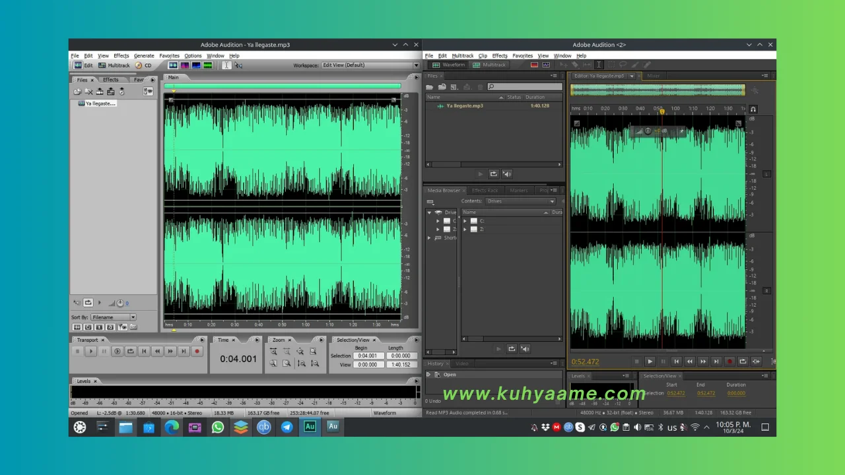Open Contents Drives dropdown in Media Browser

click(521, 201)
